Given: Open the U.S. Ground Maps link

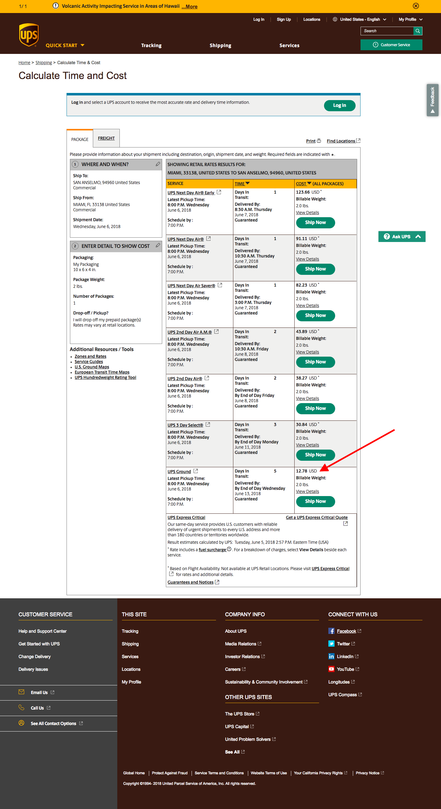Looking at the screenshot, I should click(x=92, y=367).
